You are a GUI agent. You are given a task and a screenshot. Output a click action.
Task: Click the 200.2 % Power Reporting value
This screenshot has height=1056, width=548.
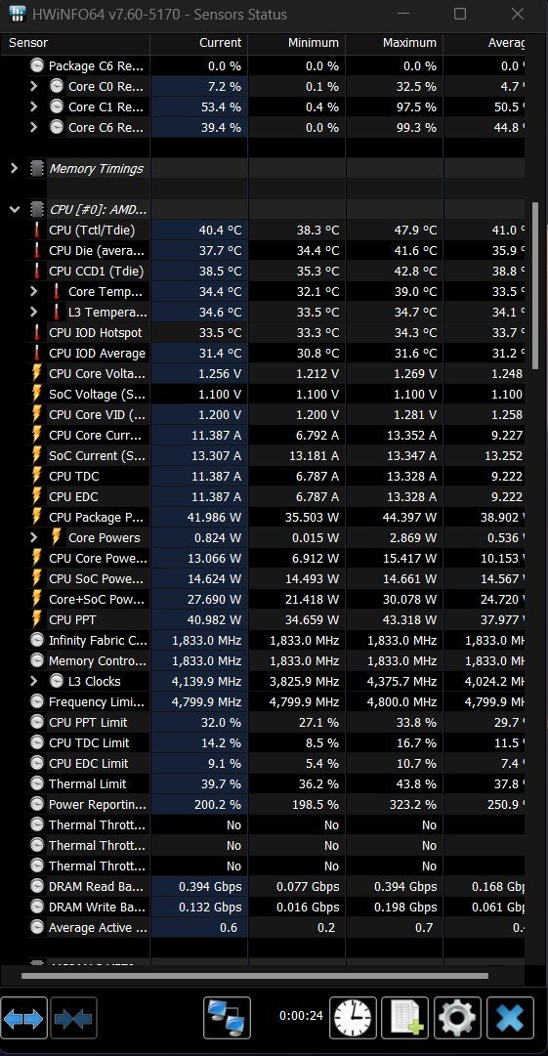coord(216,804)
